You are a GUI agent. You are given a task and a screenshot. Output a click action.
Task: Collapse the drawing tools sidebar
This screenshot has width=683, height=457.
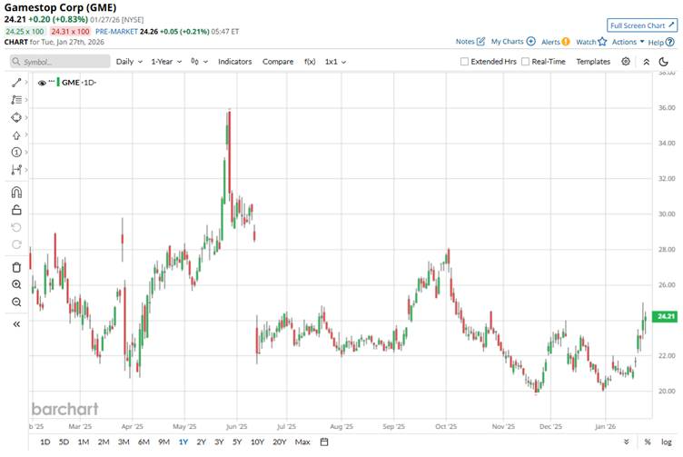pyautogui.click(x=16, y=324)
